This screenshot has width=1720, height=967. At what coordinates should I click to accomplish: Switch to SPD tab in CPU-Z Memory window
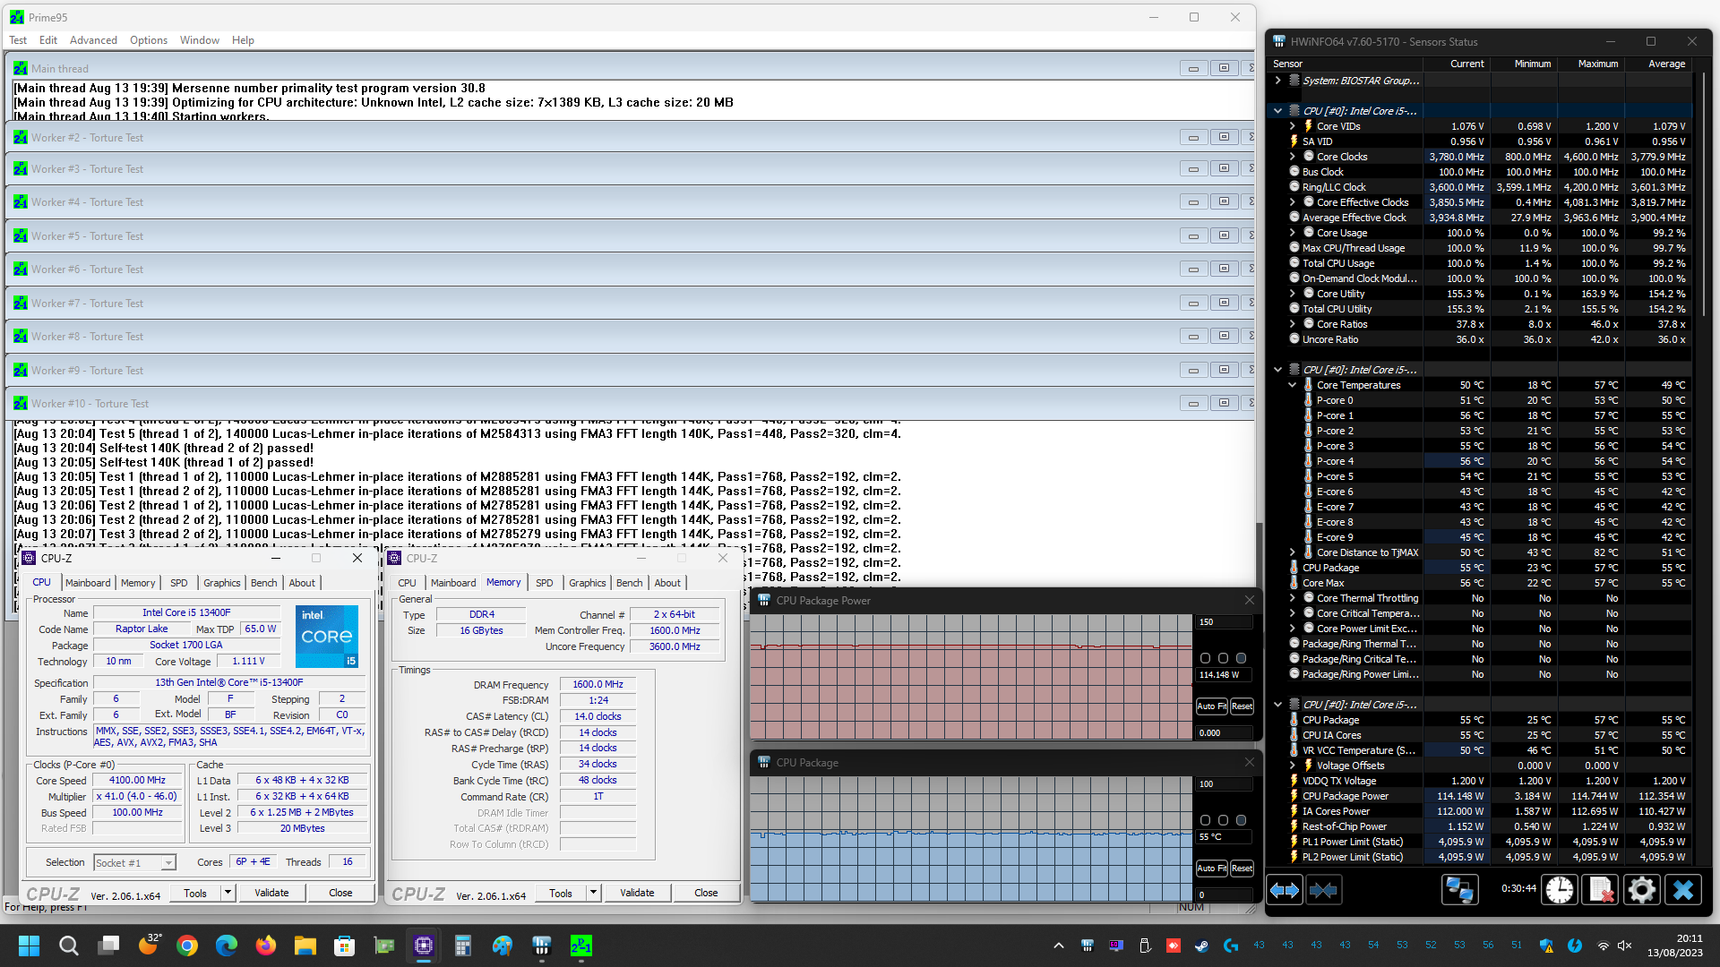click(545, 583)
